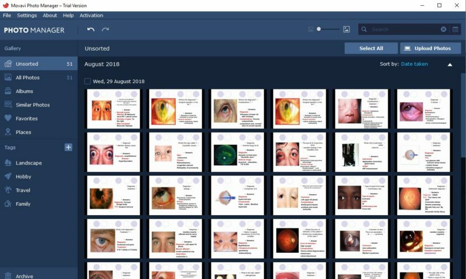Click the August 2018 group heading

[102, 64]
